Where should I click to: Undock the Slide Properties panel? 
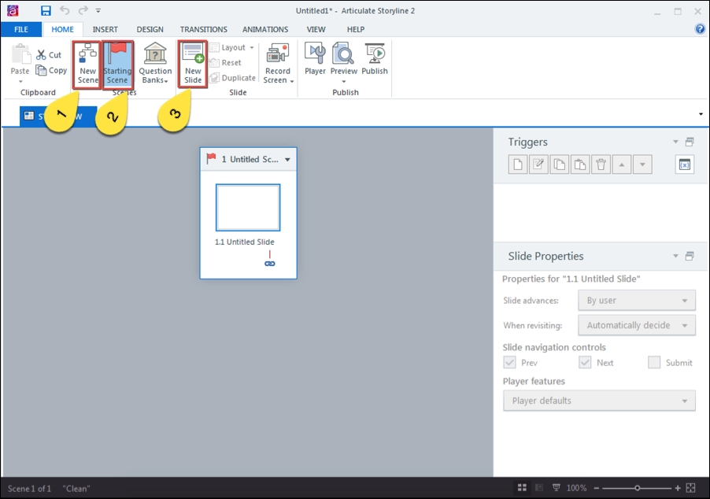click(x=690, y=256)
